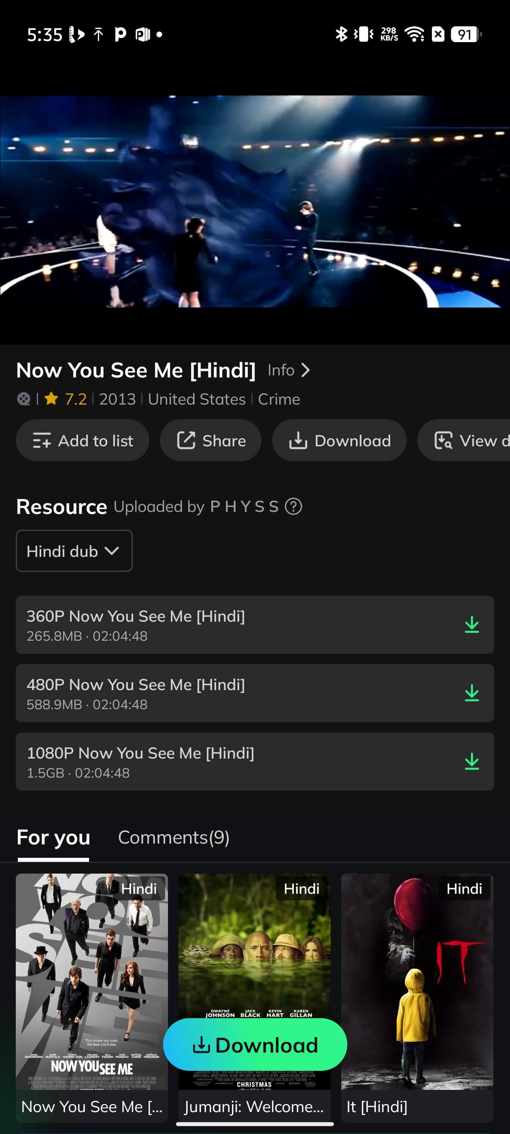510x1134 pixels.
Task: Click the help question mark beside uploader name
Action: [x=293, y=506]
